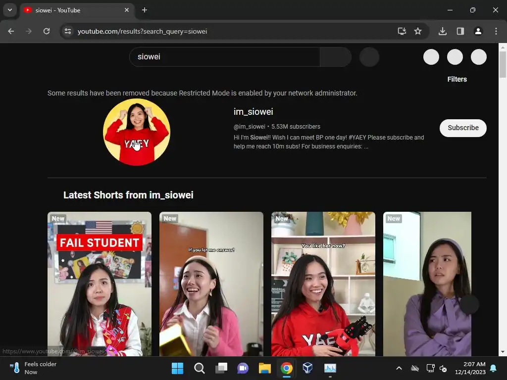Click the middle round header icon

pyautogui.click(x=455, y=57)
